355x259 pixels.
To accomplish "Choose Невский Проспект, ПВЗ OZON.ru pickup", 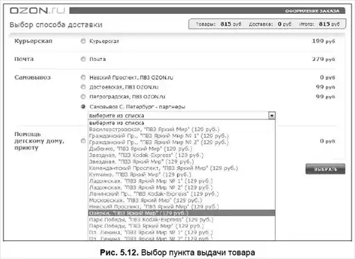I will pos(83,77).
